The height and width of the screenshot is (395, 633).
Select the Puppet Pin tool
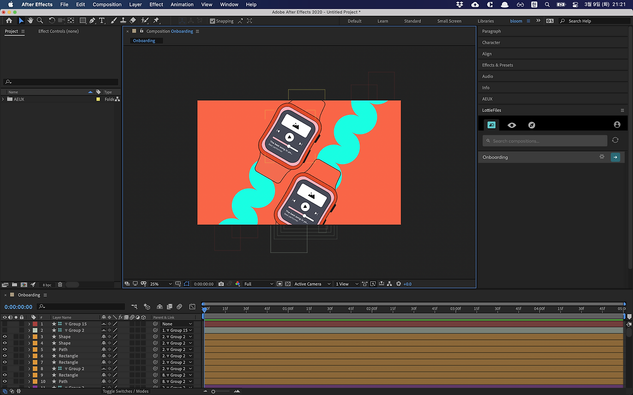(156, 21)
